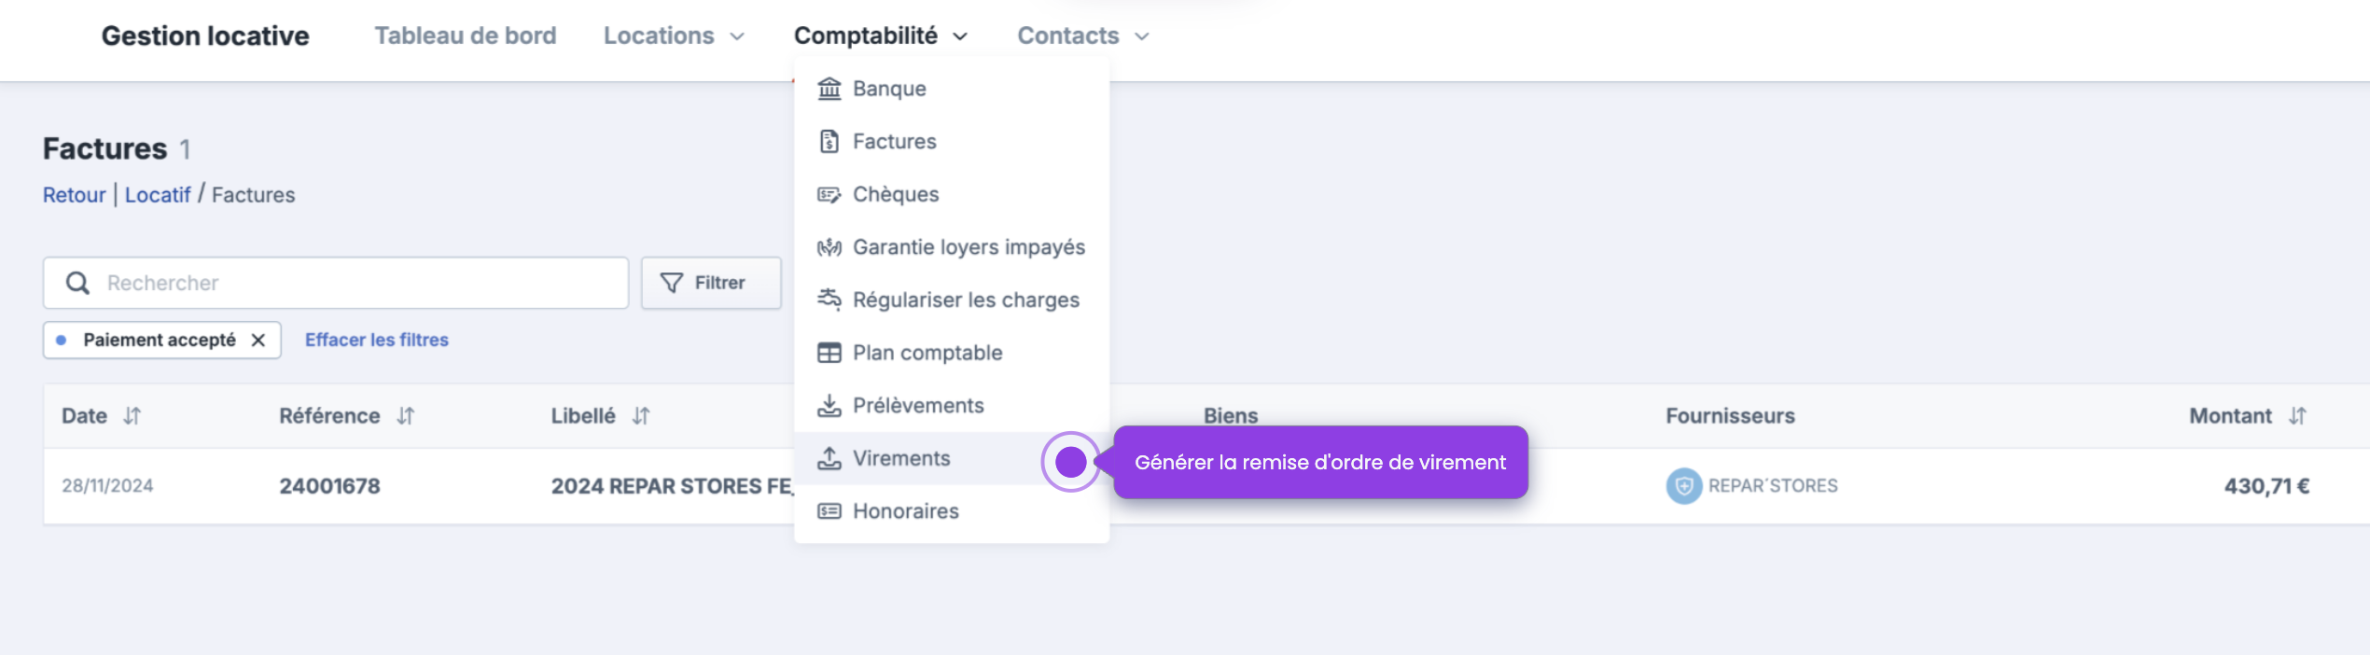Click the table icon beside Plan comptable
This screenshot has width=2370, height=655.
tap(829, 353)
